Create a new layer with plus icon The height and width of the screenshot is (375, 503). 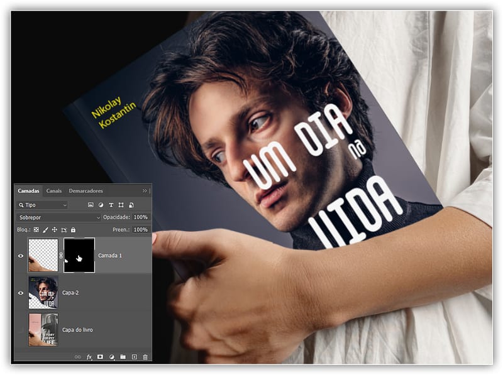[x=135, y=357]
